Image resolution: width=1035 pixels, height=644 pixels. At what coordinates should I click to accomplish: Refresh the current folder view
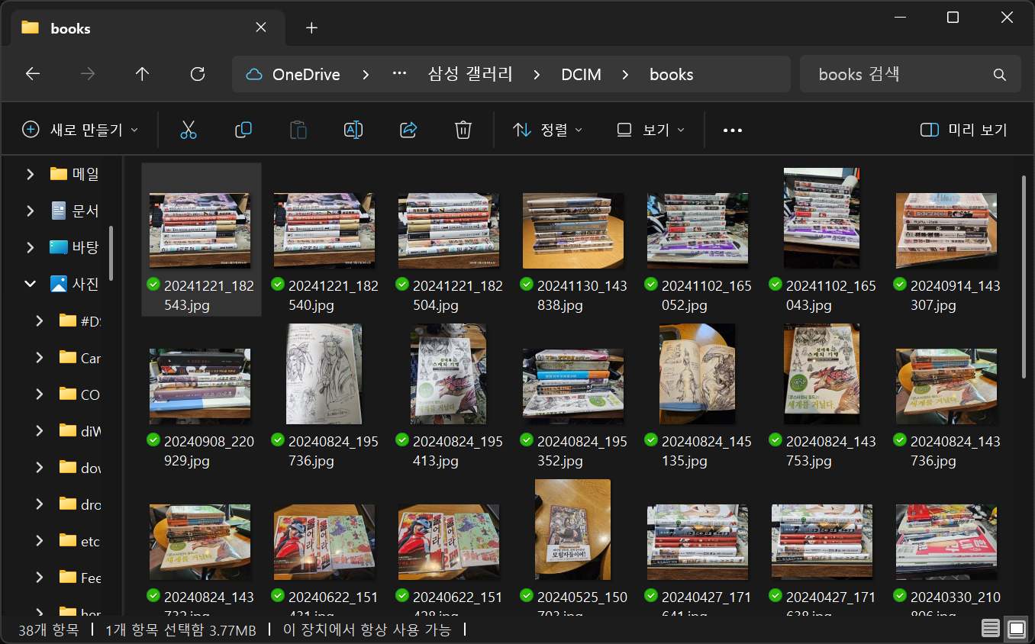[198, 74]
